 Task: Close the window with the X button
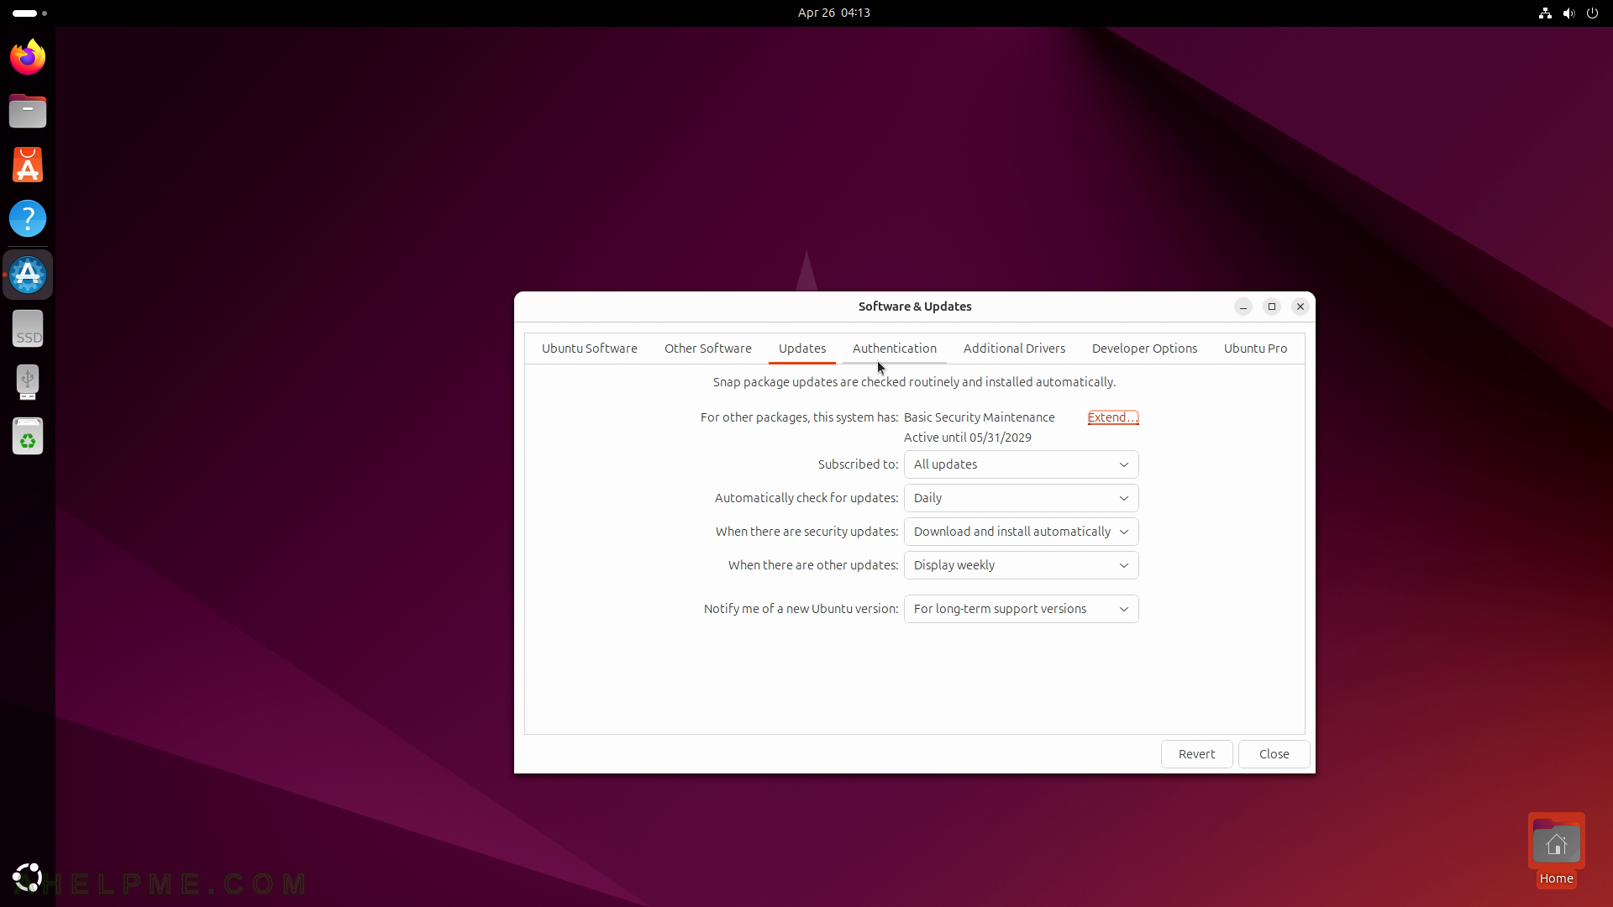click(1300, 307)
